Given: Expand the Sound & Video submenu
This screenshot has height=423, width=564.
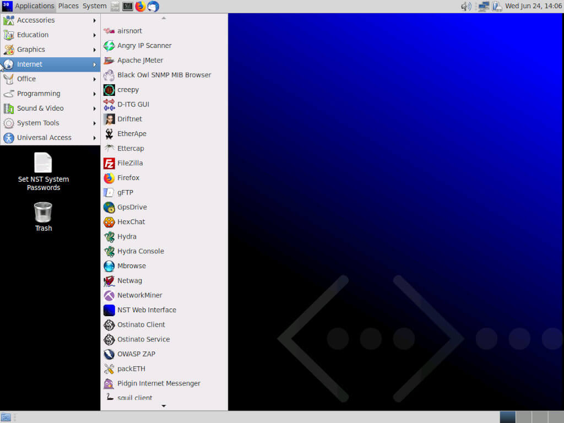Looking at the screenshot, I should (x=40, y=108).
